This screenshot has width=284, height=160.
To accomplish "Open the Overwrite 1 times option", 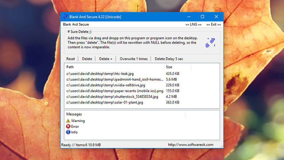I will (134, 59).
